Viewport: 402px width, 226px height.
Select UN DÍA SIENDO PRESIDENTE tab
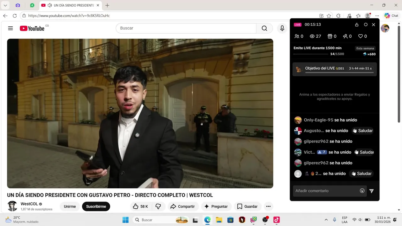pyautogui.click(x=71, y=5)
